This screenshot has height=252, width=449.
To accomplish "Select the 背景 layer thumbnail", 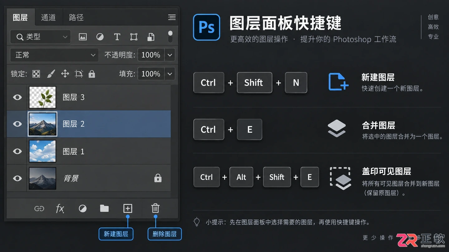I will pos(42,178).
